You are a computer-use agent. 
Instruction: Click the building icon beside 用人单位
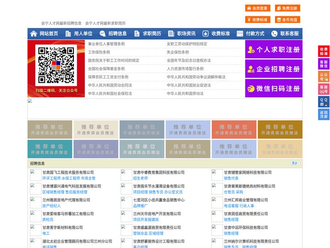point(68,34)
